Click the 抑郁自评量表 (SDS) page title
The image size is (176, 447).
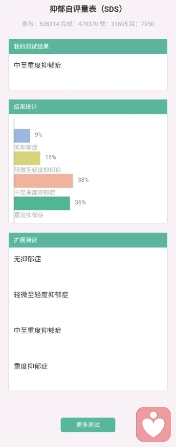pyautogui.click(x=88, y=9)
